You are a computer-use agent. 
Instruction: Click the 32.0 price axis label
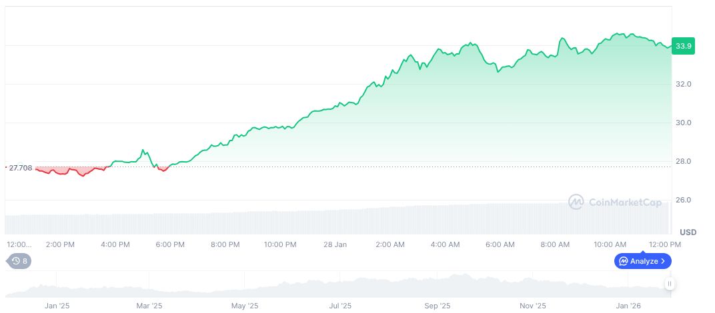pyautogui.click(x=683, y=85)
